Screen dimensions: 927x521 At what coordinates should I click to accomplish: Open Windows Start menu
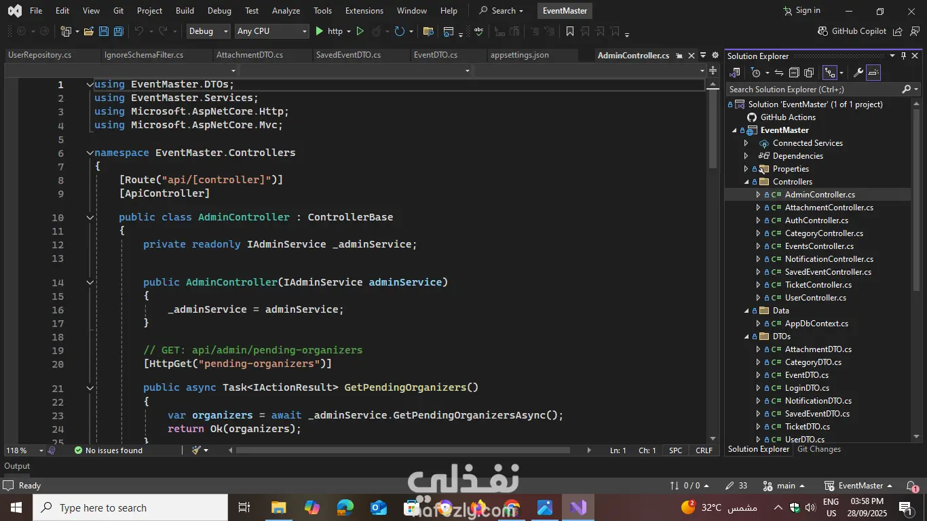click(x=16, y=507)
